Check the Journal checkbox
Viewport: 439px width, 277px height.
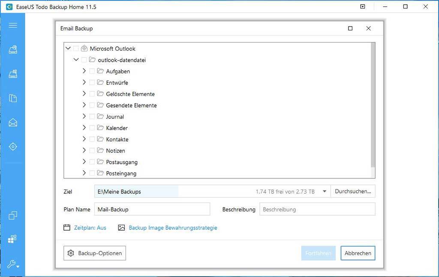(x=92, y=117)
